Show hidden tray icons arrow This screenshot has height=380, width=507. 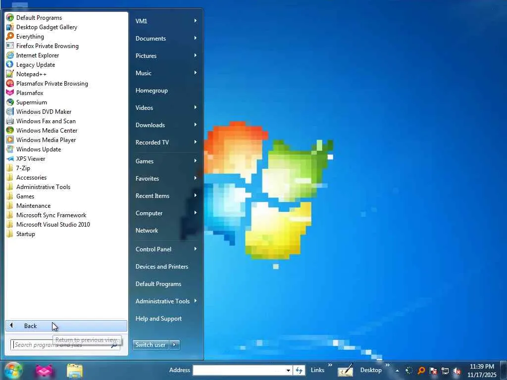pyautogui.click(x=397, y=371)
